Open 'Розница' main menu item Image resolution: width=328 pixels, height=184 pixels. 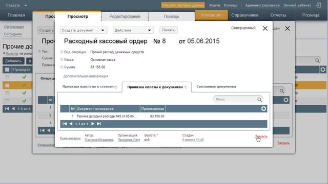(311, 15)
